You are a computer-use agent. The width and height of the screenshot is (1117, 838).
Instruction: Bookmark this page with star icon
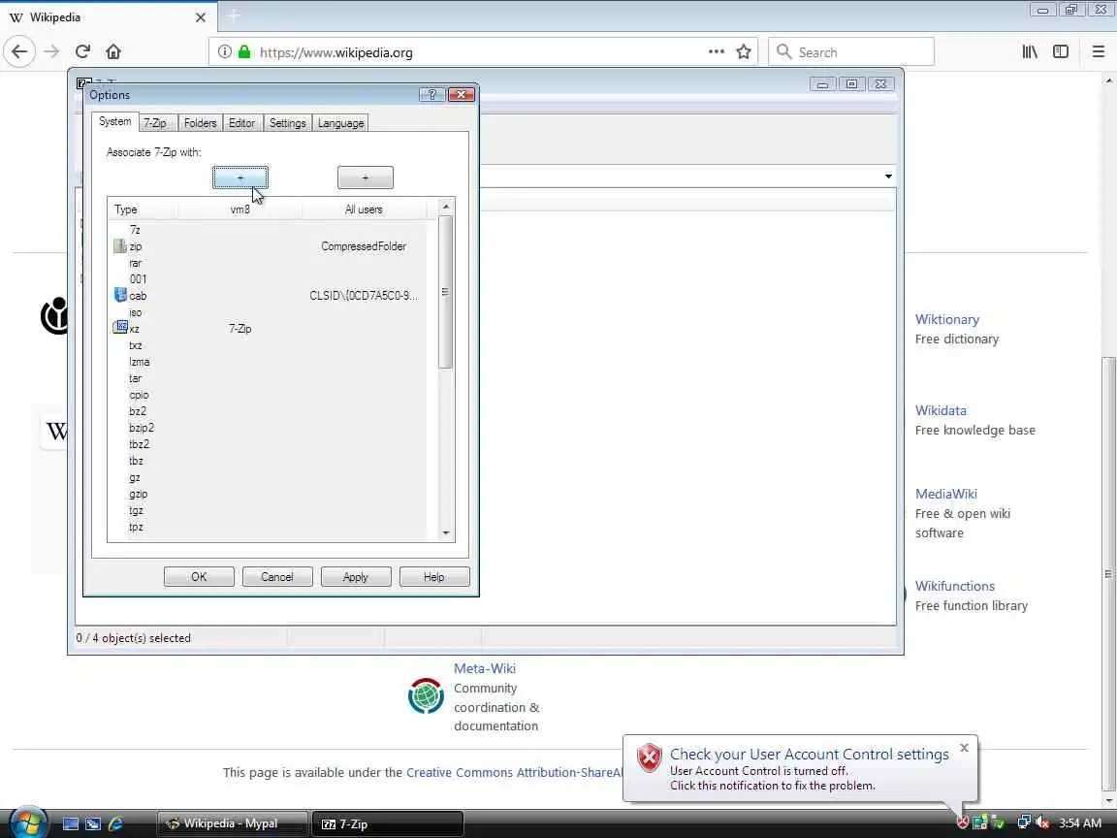point(744,51)
